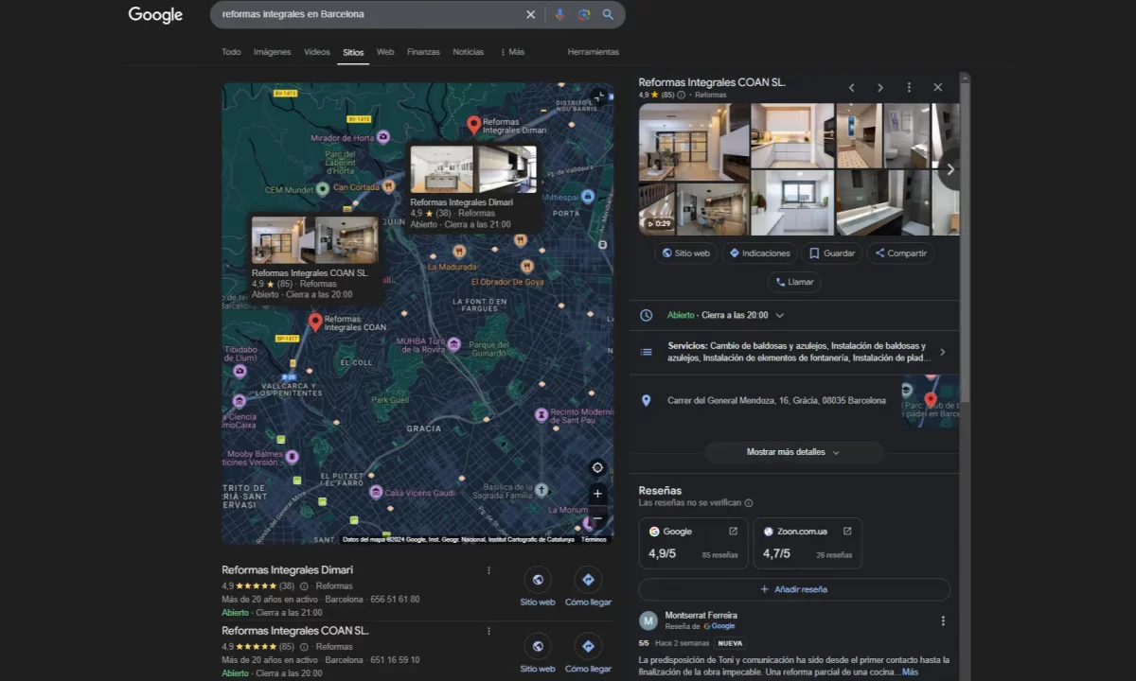1136x681 pixels.
Task: Open Herramientas search tools
Action: (x=593, y=52)
